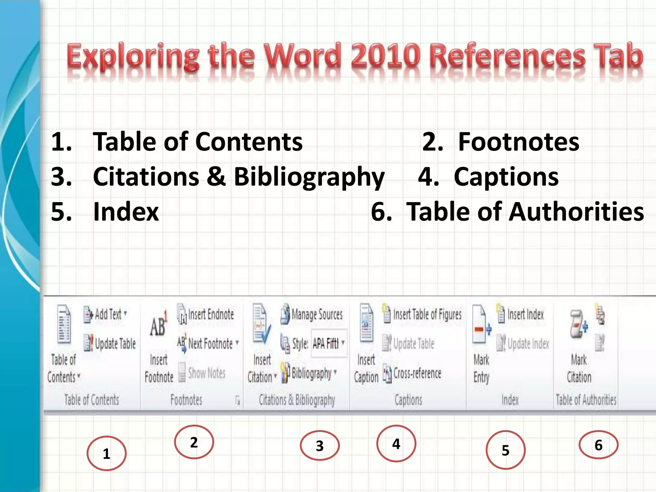Click the Cross-reference icon

coord(387,373)
